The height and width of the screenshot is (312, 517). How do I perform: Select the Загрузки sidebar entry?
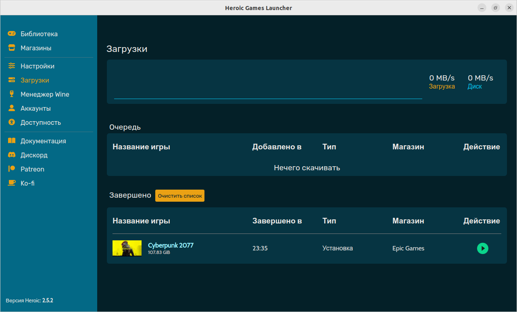click(x=35, y=80)
